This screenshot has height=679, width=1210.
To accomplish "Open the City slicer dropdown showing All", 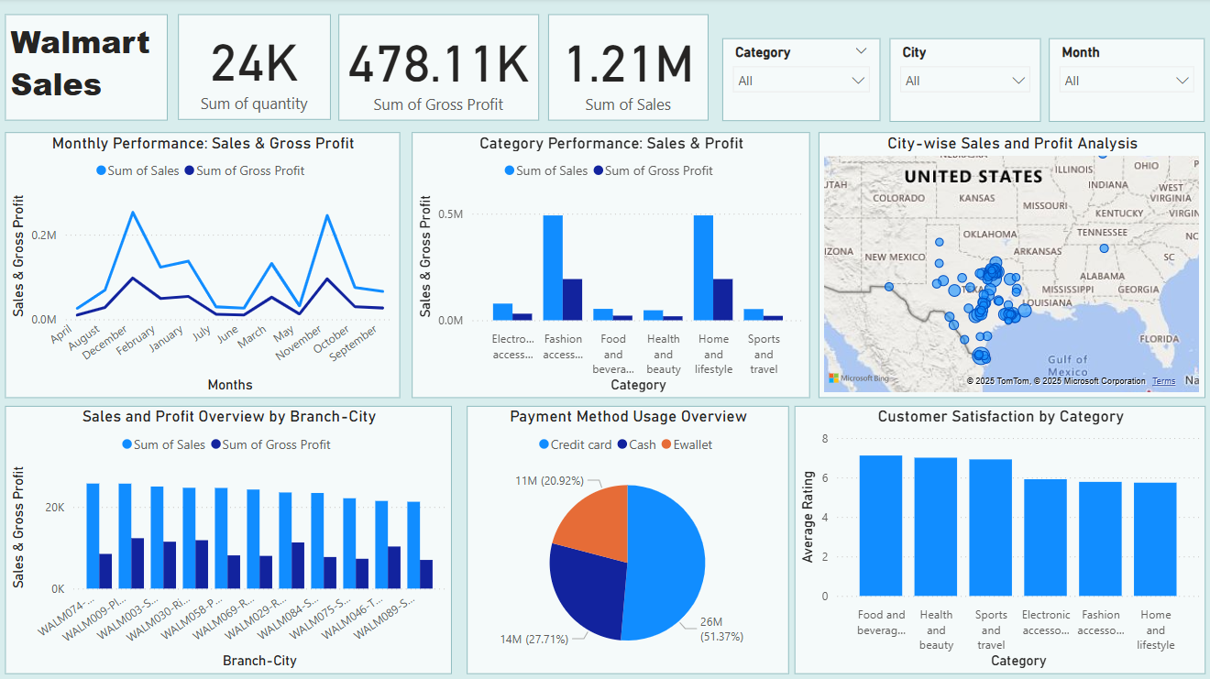I will 965,81.
